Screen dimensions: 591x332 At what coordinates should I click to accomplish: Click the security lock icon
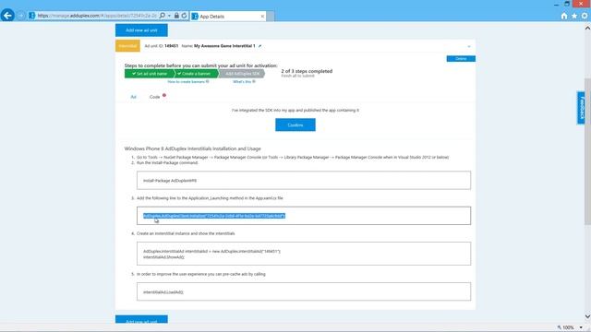(x=176, y=16)
